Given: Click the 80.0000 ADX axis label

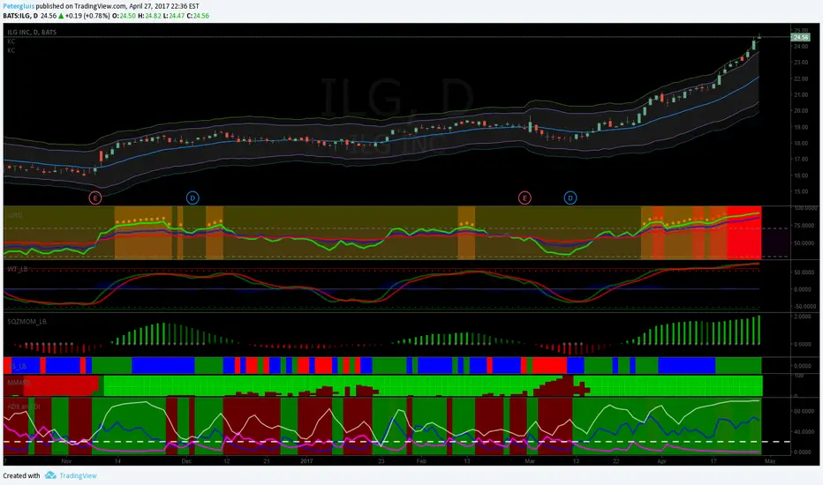Looking at the screenshot, I should coord(805,412).
